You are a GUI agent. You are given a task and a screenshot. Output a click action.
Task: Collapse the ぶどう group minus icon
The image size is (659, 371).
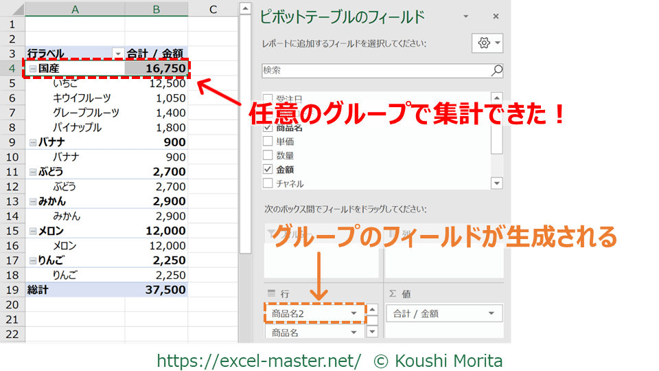coord(32,172)
